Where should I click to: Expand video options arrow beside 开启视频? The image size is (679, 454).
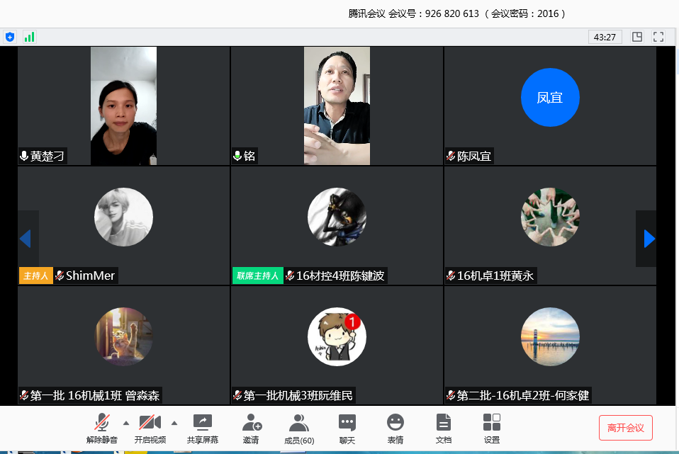click(x=174, y=423)
